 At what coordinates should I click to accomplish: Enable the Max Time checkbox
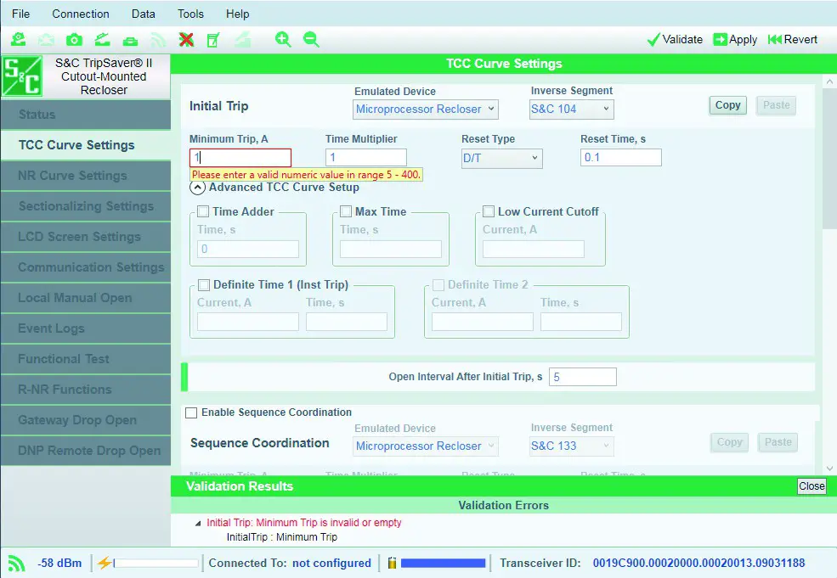pos(346,211)
